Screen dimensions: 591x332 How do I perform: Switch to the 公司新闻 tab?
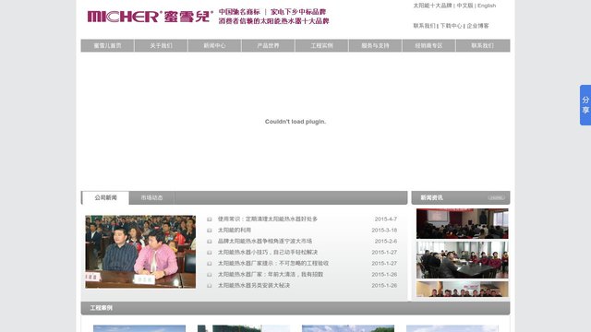pos(105,197)
